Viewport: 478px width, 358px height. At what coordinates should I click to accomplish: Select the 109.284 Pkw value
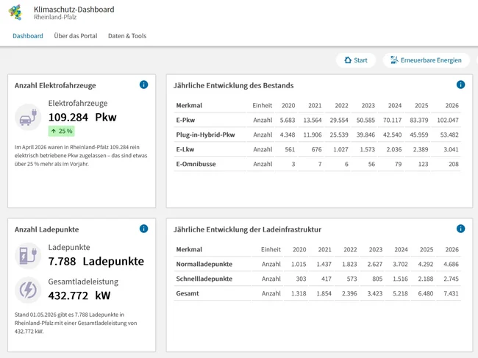click(x=82, y=118)
